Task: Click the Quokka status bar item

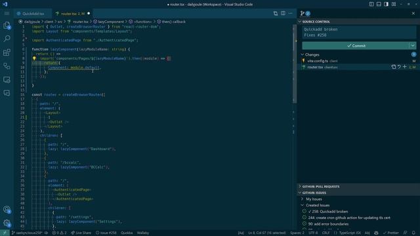Action: (127, 233)
